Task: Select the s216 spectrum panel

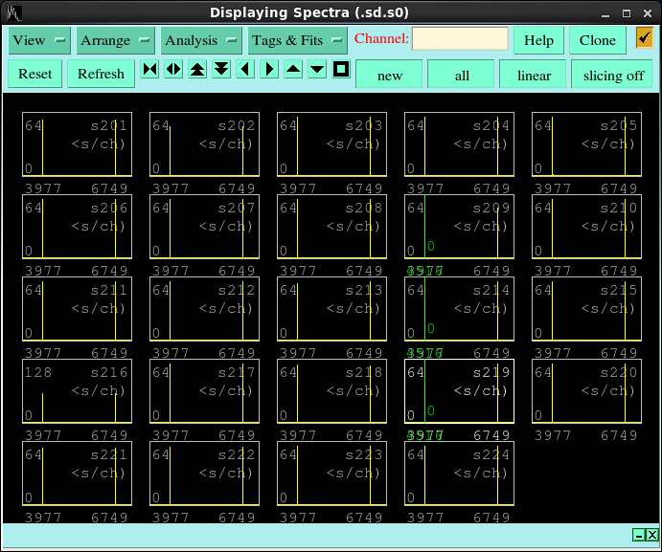Action: pyautogui.click(x=78, y=391)
